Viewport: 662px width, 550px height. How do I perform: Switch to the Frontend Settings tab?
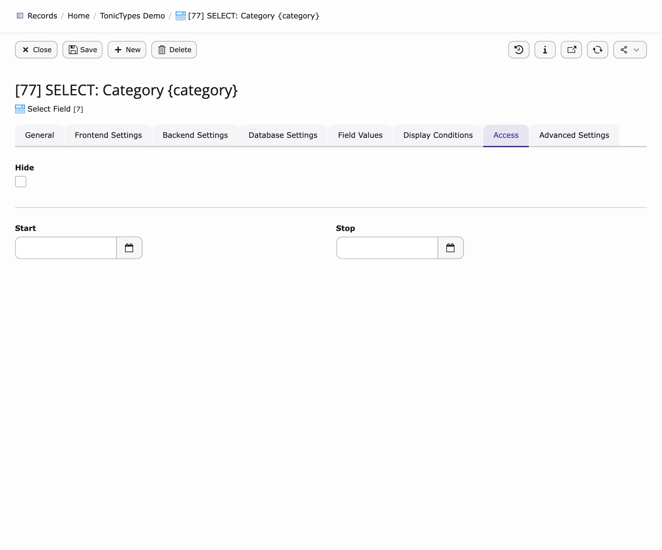[x=108, y=135]
